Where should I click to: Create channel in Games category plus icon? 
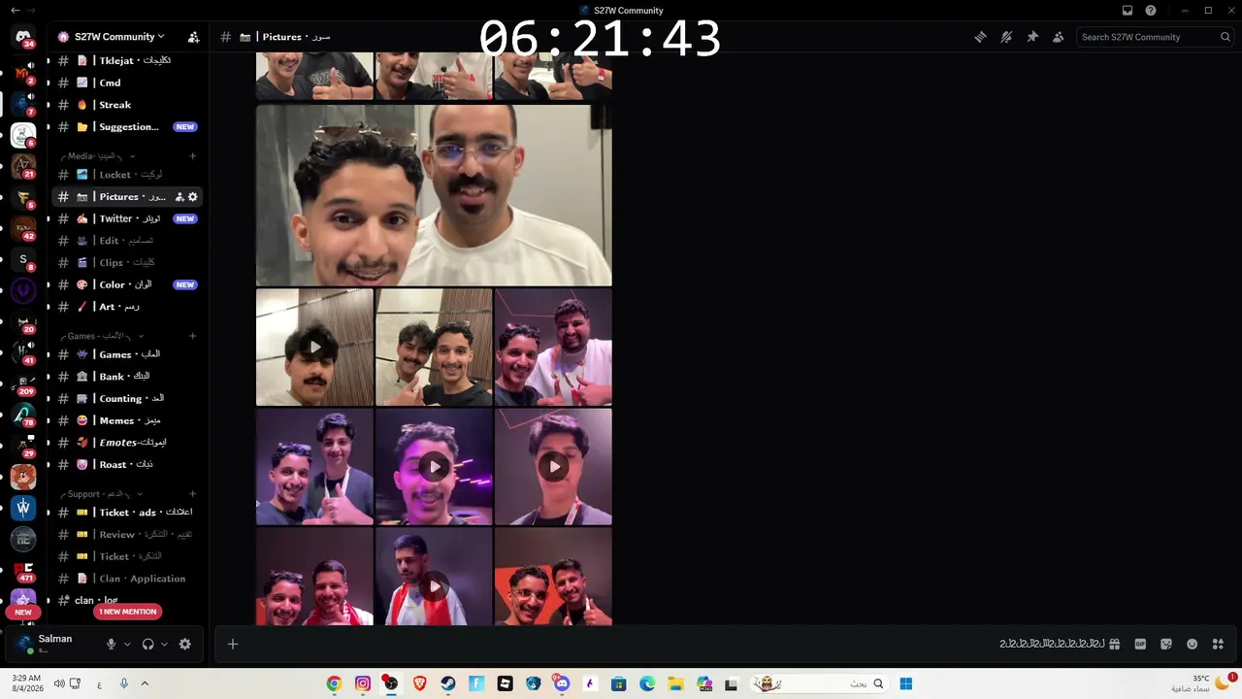pyautogui.click(x=192, y=336)
